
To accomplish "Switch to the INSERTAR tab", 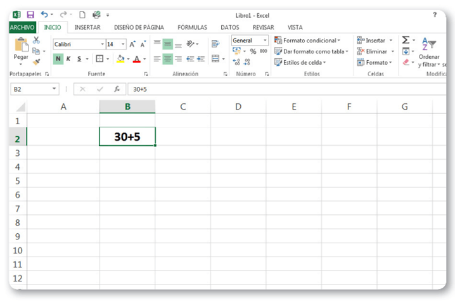I will pyautogui.click(x=87, y=27).
